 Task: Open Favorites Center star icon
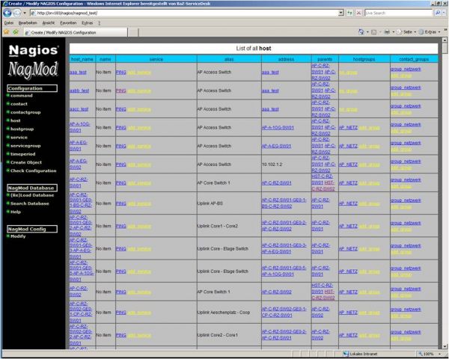pos(5,32)
